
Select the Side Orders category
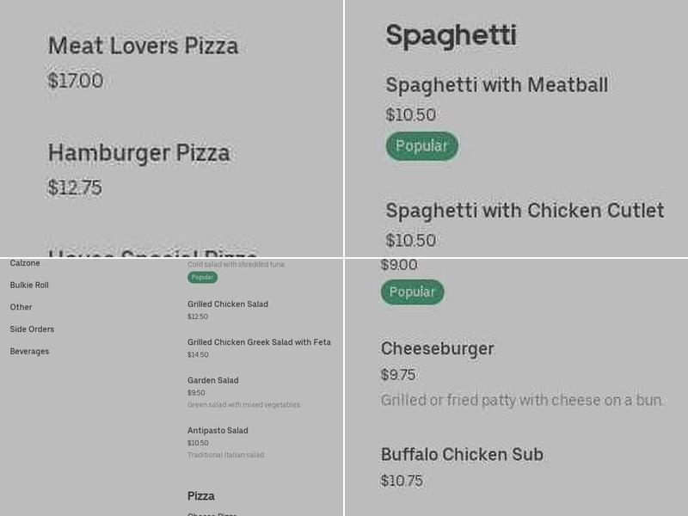(x=32, y=329)
